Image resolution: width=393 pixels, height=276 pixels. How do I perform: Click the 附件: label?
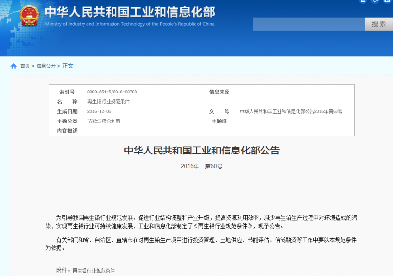tap(63, 271)
